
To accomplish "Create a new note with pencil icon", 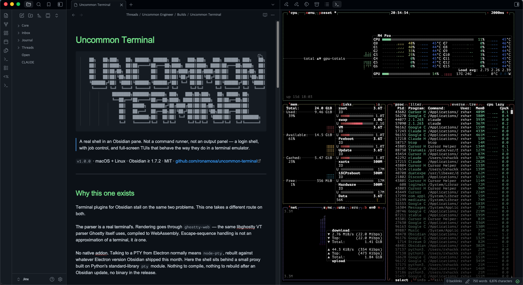I will (22, 16).
